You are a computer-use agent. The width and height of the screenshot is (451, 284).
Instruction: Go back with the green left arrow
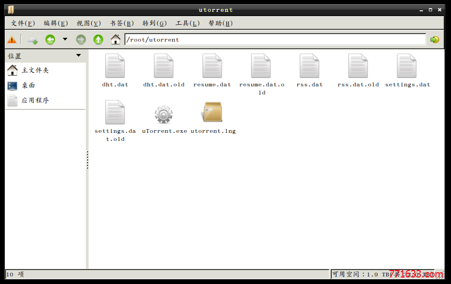click(50, 39)
